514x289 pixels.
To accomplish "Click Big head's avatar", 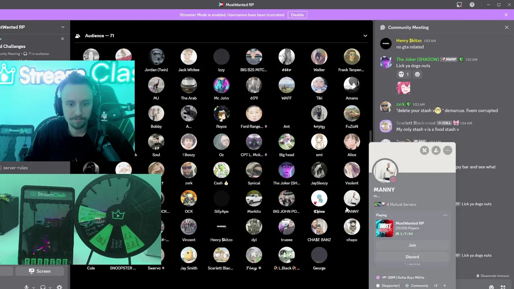I will tap(286, 142).
